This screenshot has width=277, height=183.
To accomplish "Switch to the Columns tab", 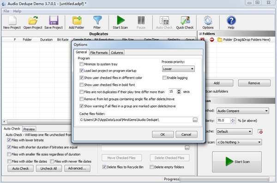I will click(x=117, y=53).
